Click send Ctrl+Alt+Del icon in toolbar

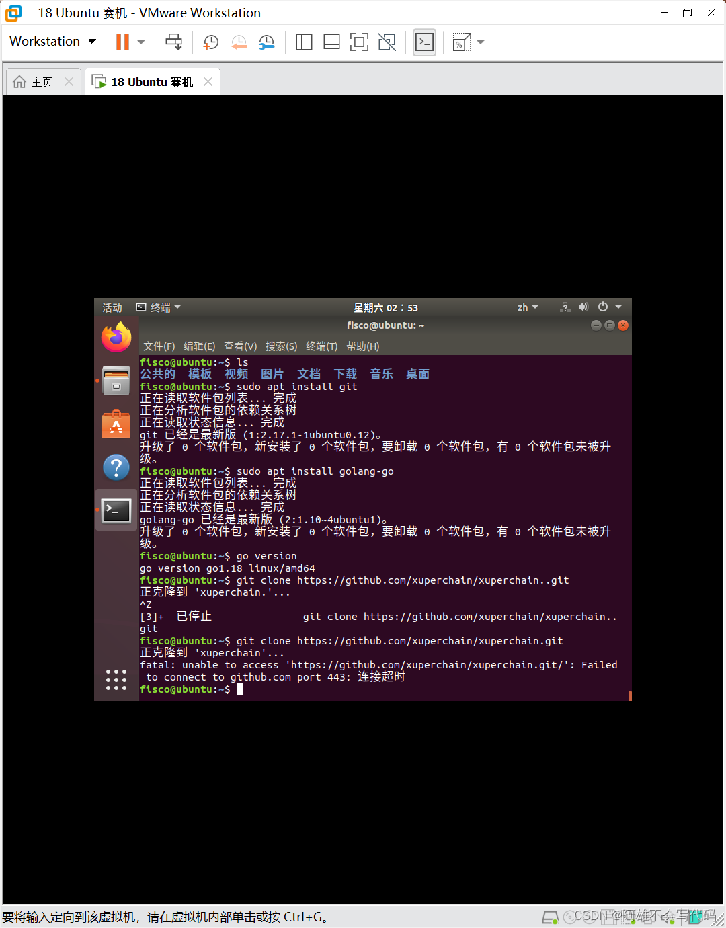(174, 42)
